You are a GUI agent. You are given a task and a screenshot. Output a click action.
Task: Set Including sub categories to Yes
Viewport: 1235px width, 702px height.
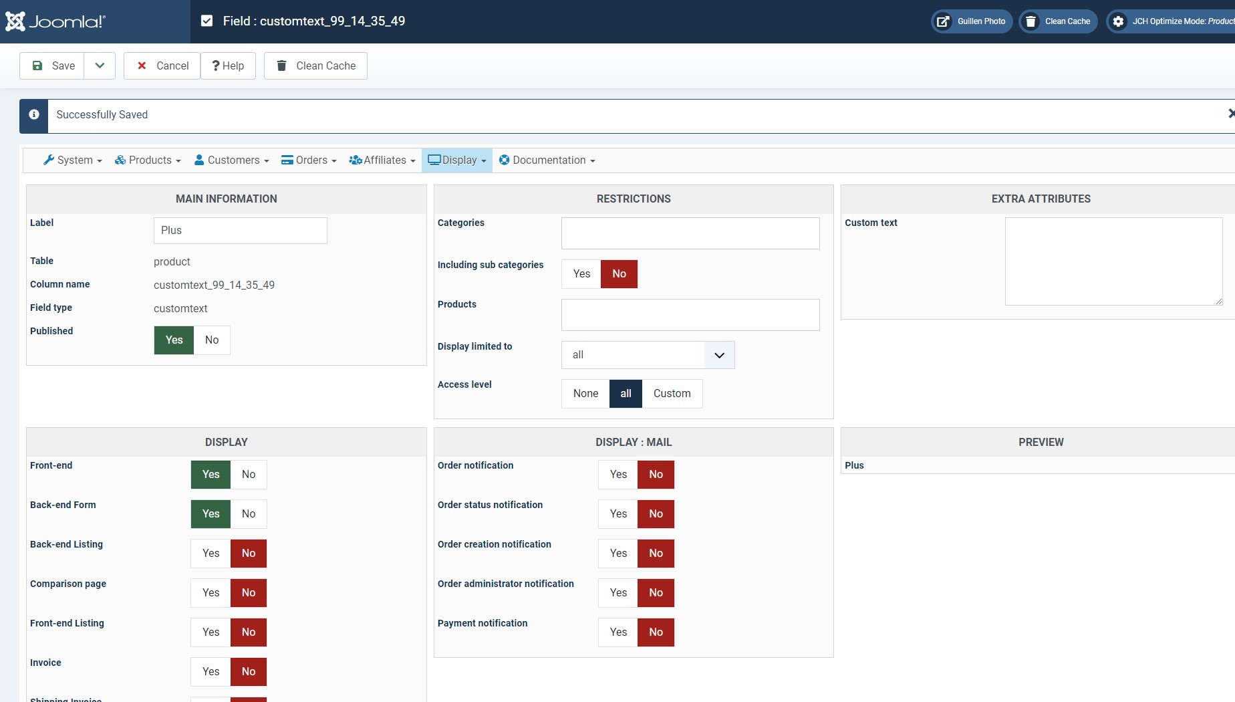pyautogui.click(x=581, y=274)
